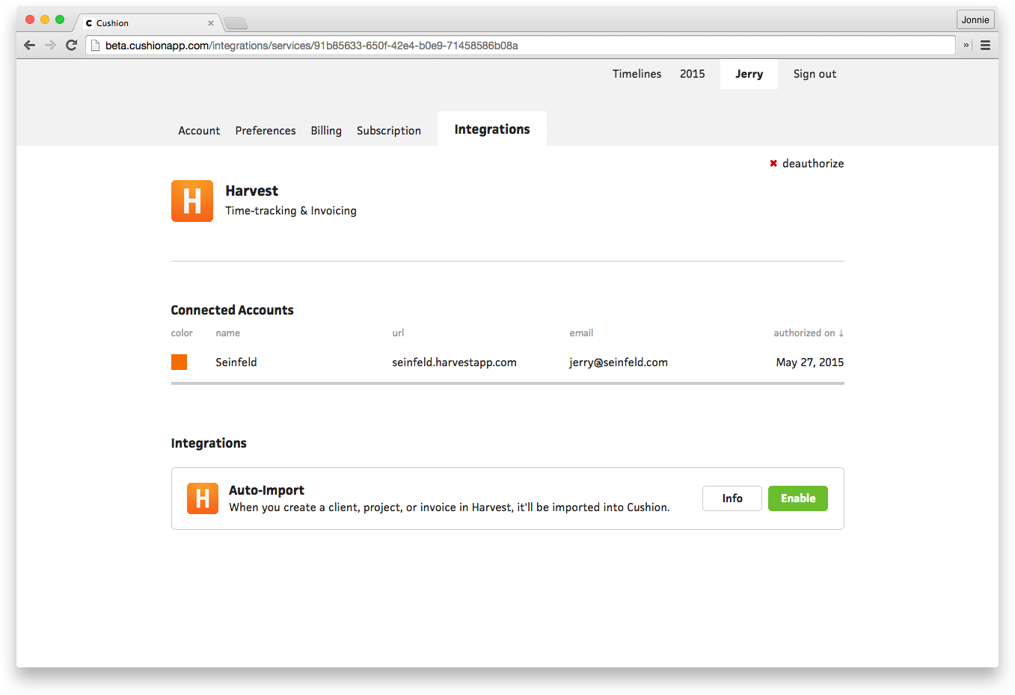Close the Cushion browser tab
1015x695 pixels.
(211, 23)
